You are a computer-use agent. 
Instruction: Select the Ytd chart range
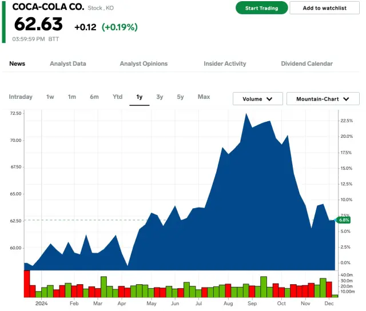[117, 97]
